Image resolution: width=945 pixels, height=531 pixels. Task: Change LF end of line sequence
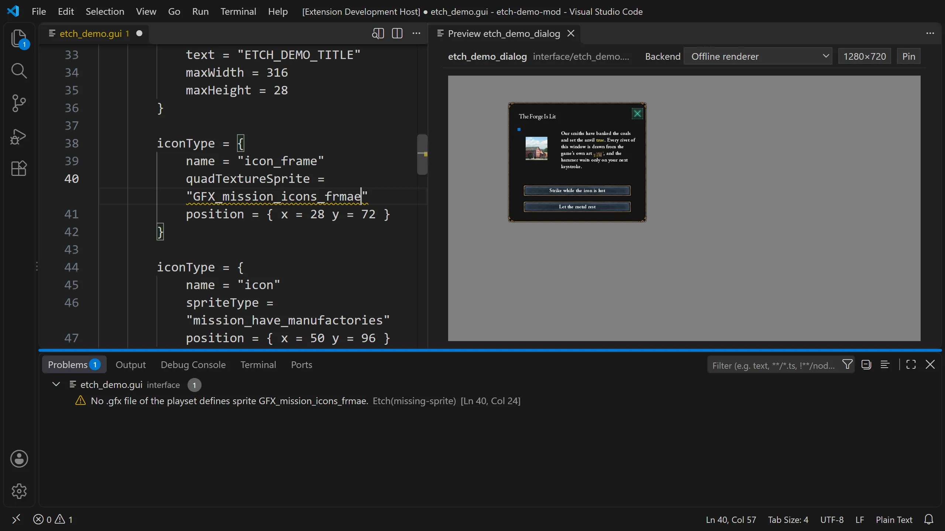tap(860, 520)
